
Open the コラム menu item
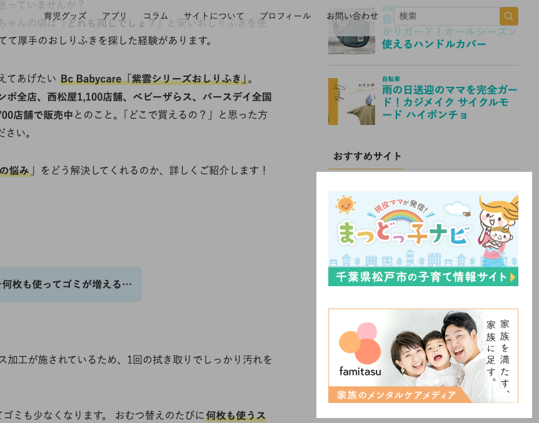(x=155, y=16)
